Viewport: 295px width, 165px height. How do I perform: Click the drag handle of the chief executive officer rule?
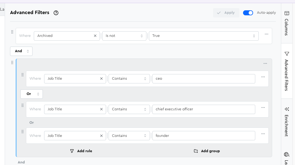click(x=23, y=106)
